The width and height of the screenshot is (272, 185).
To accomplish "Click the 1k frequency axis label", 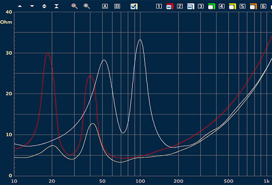I will coord(267,182).
